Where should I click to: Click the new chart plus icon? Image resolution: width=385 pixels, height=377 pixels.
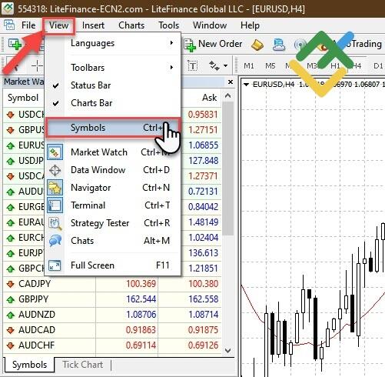pyautogui.click(x=15, y=44)
